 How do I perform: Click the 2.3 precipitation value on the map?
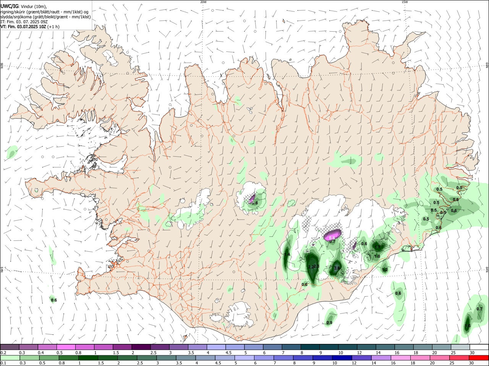coord(316,266)
